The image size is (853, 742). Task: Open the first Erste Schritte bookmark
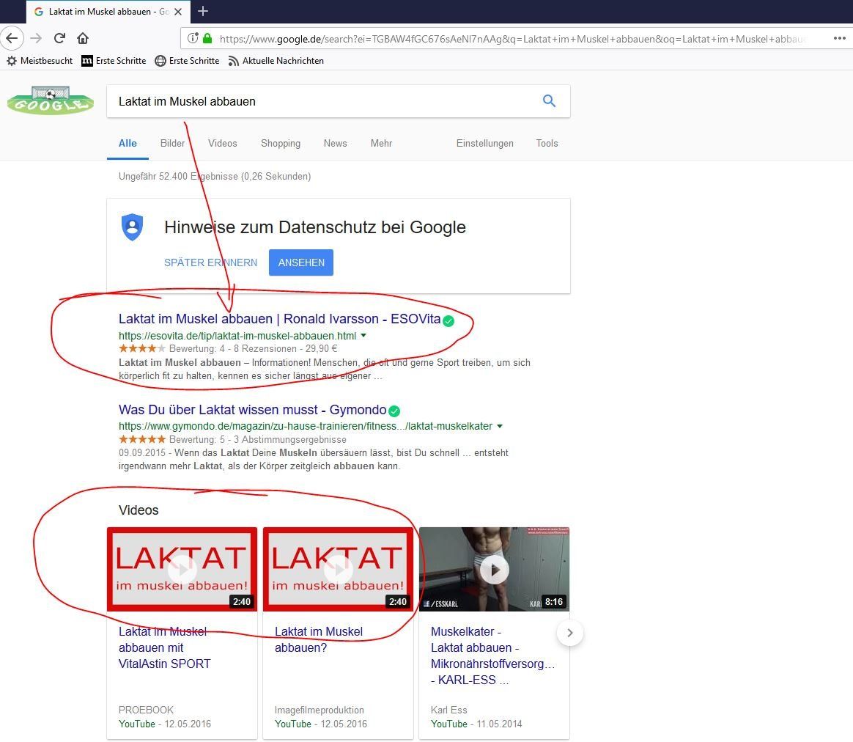click(x=114, y=61)
